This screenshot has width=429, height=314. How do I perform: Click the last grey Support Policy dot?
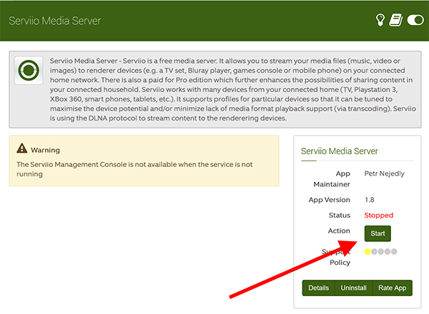394,251
